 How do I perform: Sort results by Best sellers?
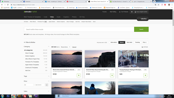[x=114, y=42]
